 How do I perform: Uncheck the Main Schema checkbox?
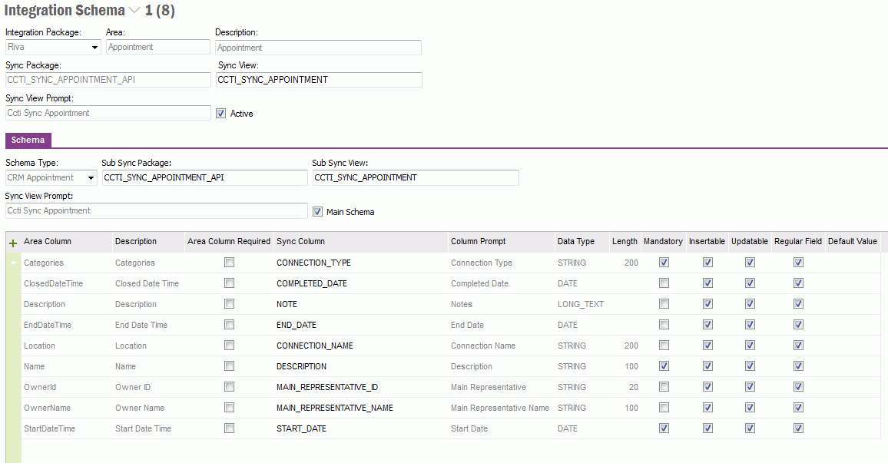(x=317, y=211)
